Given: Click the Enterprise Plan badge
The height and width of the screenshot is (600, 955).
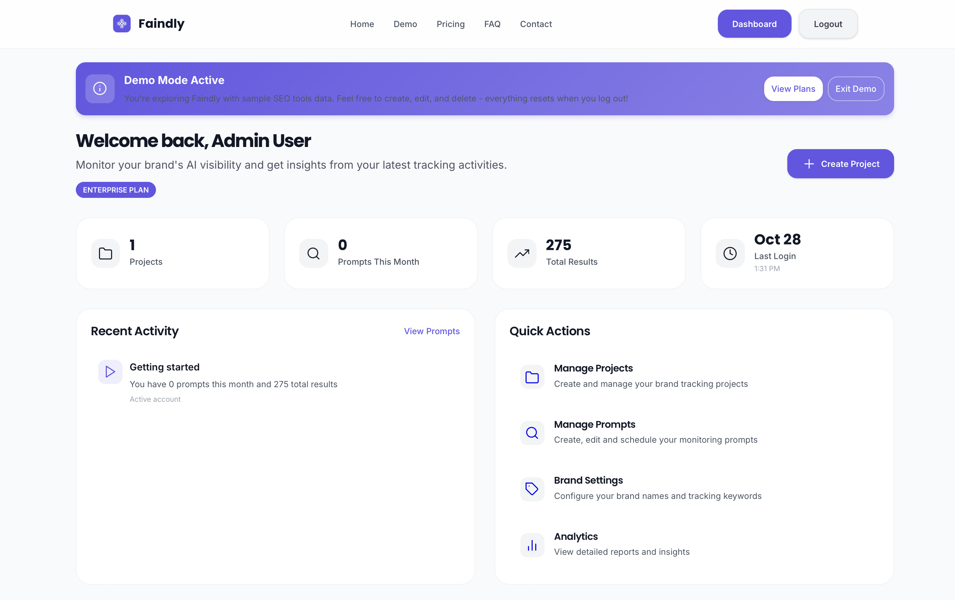Looking at the screenshot, I should pos(116,190).
